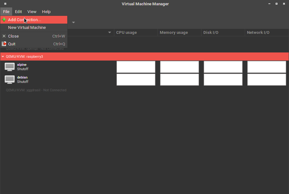Open the Edit menu

coord(18,11)
